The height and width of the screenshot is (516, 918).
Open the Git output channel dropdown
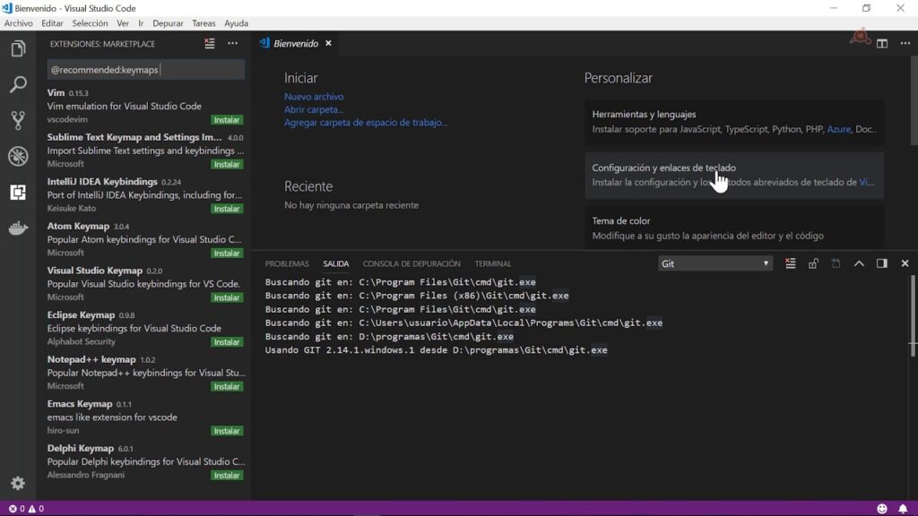pyautogui.click(x=714, y=263)
